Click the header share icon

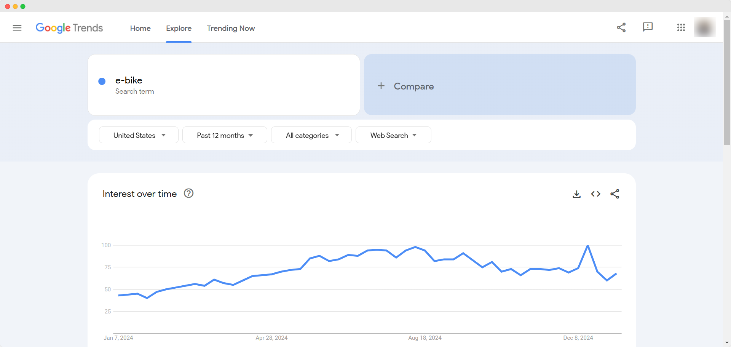coord(621,27)
